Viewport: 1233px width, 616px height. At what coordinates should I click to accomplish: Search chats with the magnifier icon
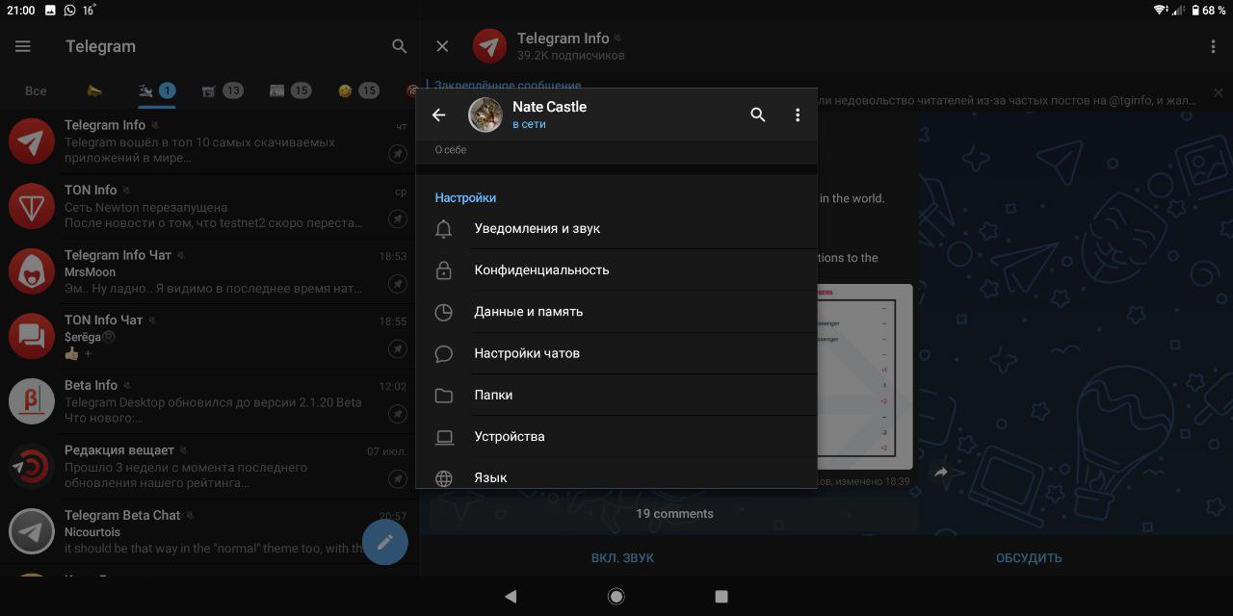coord(400,46)
